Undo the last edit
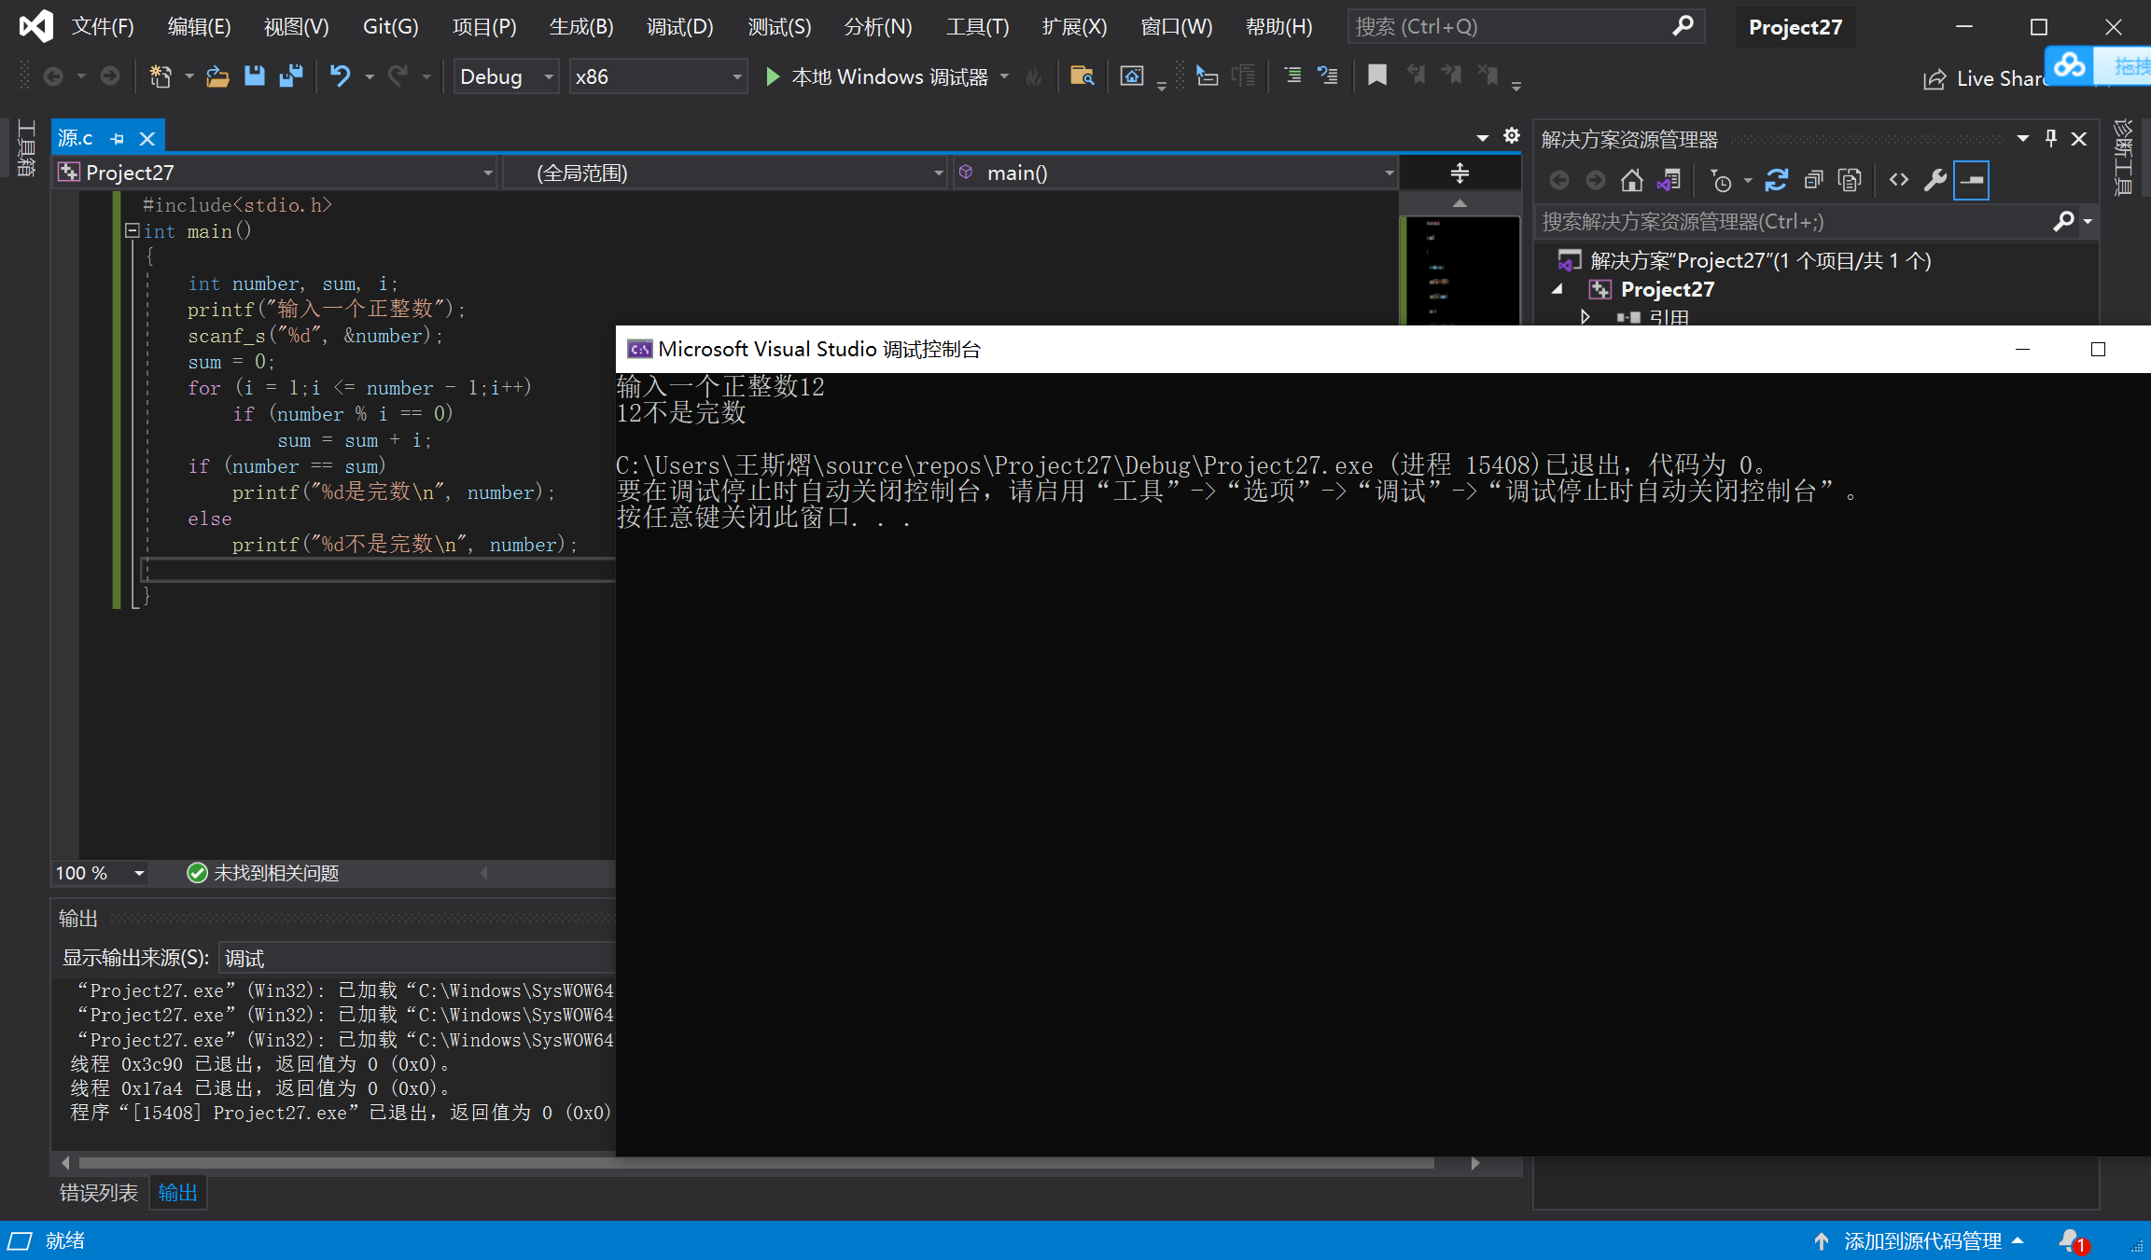The width and height of the screenshot is (2151, 1260). [341, 76]
